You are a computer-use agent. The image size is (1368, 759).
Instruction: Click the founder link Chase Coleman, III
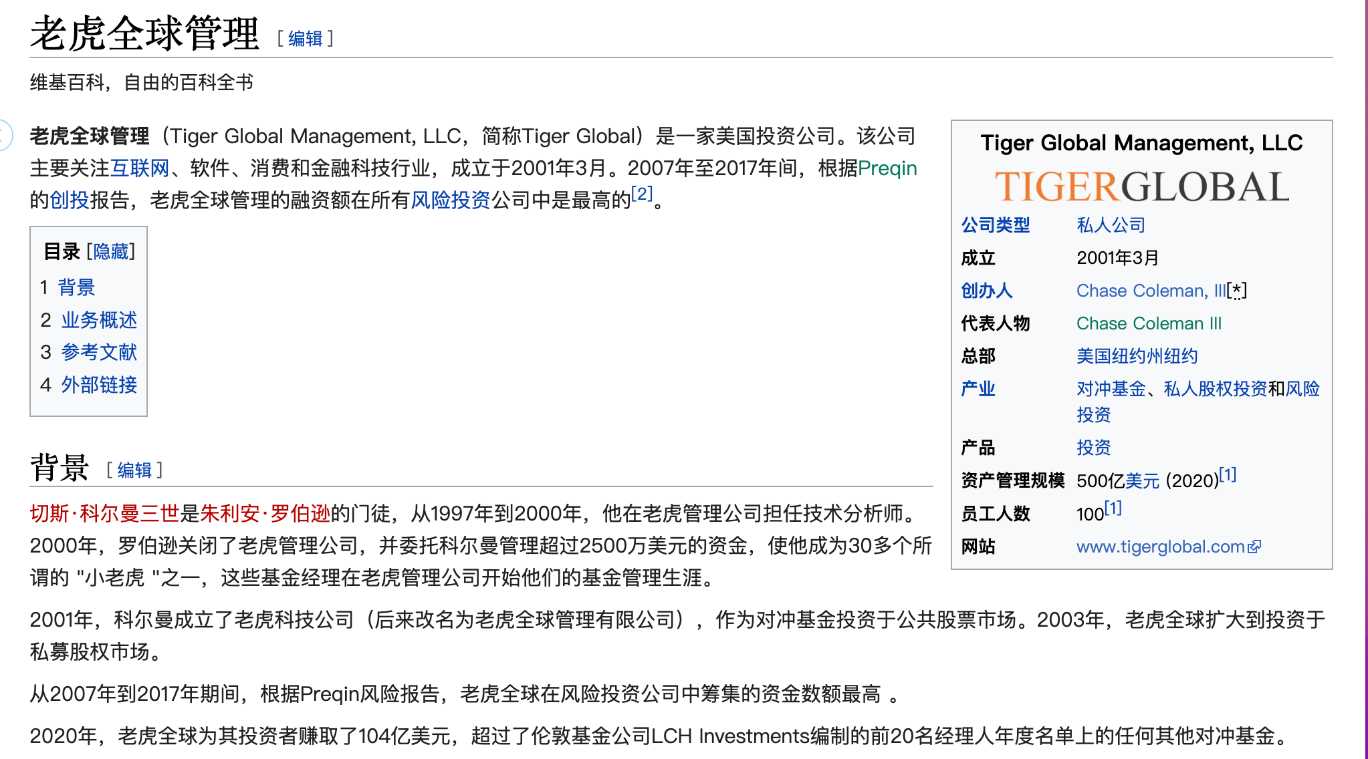pyautogui.click(x=1151, y=291)
